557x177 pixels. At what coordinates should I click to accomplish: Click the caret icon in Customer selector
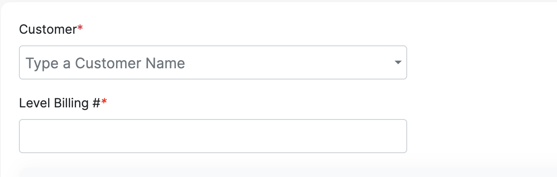coord(398,62)
